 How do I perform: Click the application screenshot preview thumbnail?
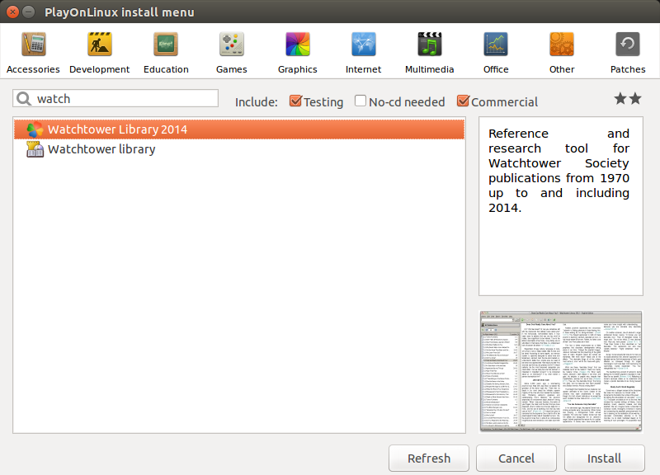pyautogui.click(x=561, y=371)
